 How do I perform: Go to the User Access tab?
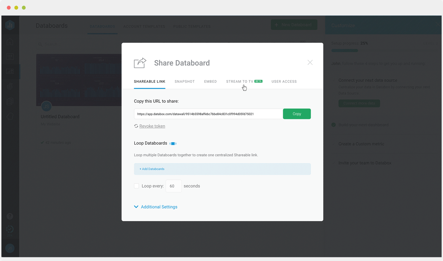point(284,81)
